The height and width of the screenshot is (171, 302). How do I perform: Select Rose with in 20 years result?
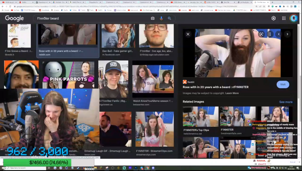coord(68,41)
